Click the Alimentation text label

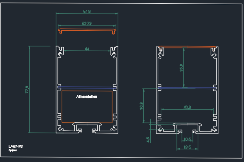86,97
